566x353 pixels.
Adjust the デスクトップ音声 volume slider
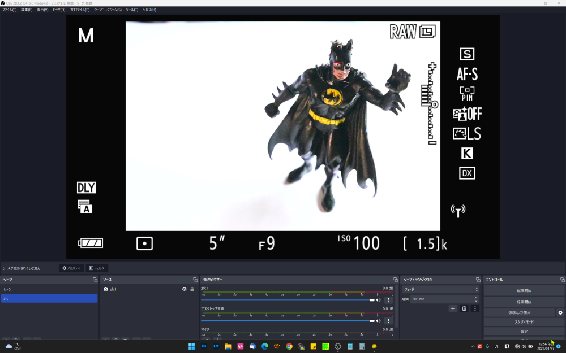tap(288, 321)
